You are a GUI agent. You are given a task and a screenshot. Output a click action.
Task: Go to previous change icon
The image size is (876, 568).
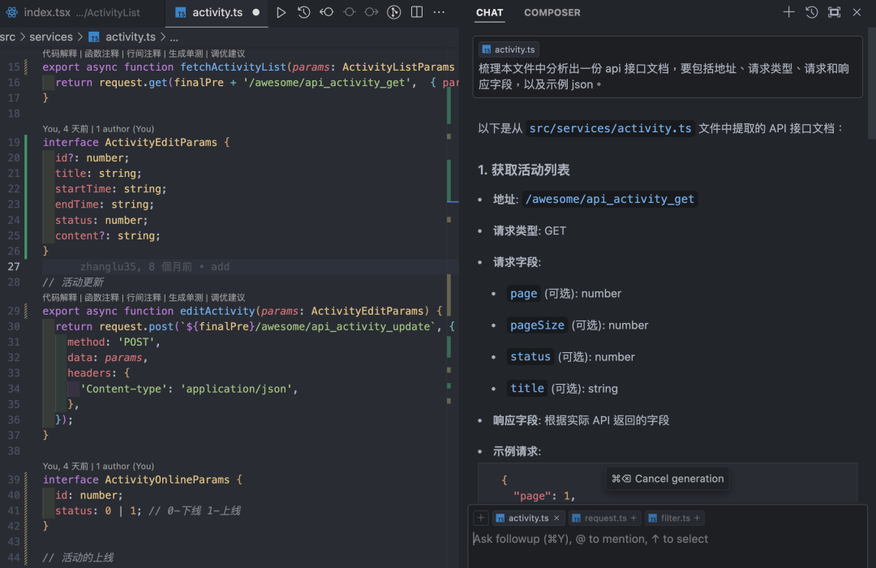(327, 12)
